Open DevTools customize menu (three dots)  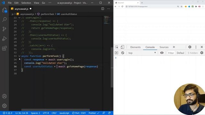(196, 47)
